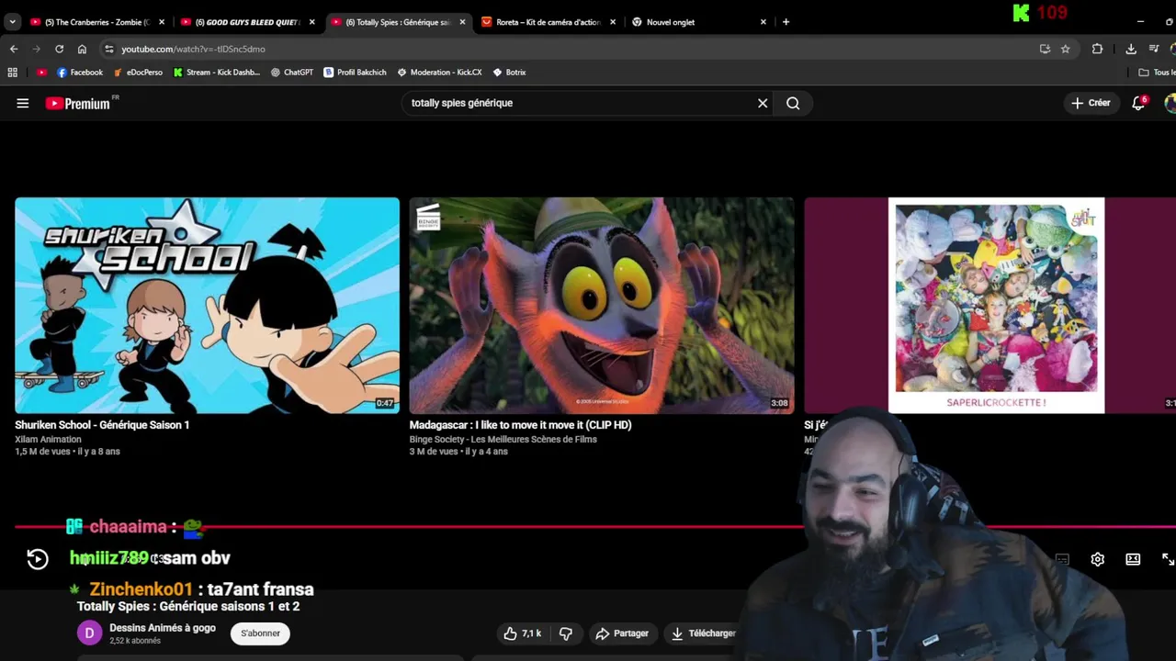Open browser extensions menu
The image size is (1176, 661).
point(1097,49)
